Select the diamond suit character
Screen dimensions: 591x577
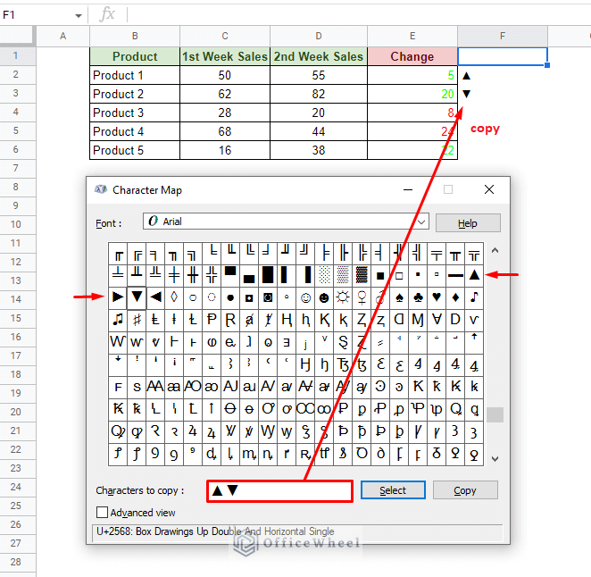455,298
